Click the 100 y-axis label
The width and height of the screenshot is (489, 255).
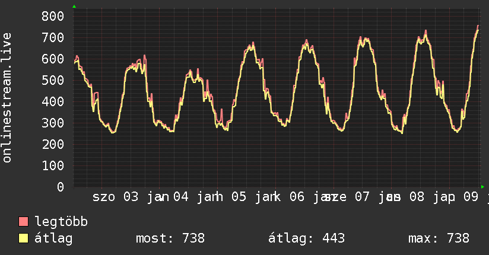pos(52,165)
